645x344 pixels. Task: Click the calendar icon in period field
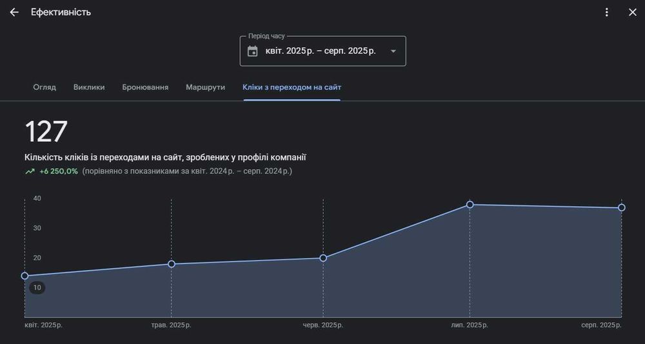pyautogui.click(x=252, y=52)
